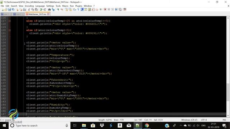Click the Paste toolbar icon
This screenshot has height=129, width=230.
[x=36, y=10]
